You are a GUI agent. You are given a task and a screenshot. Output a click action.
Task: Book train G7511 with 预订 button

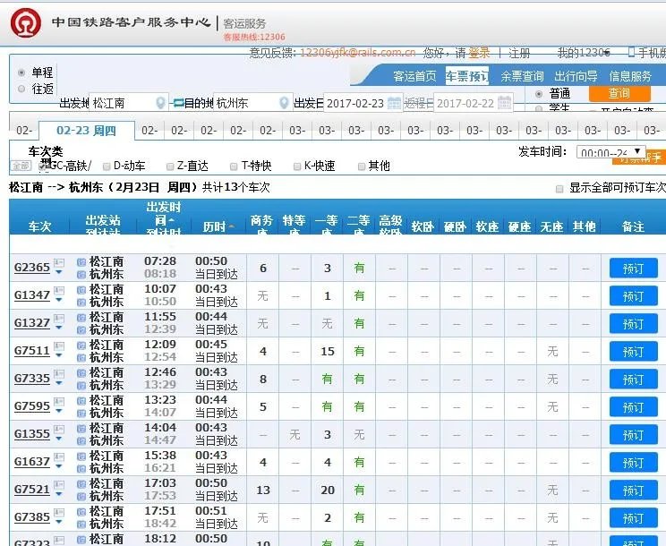point(633,352)
